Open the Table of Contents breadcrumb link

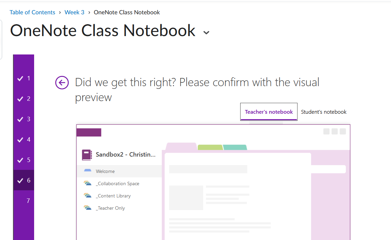click(32, 12)
